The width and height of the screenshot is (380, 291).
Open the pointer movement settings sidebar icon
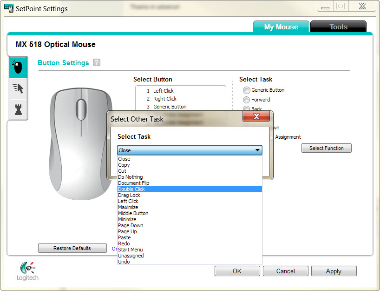(x=18, y=88)
